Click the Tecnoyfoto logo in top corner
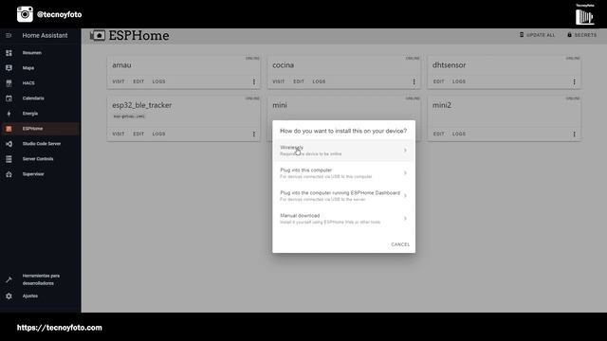The height and width of the screenshot is (341, 607). (584, 15)
